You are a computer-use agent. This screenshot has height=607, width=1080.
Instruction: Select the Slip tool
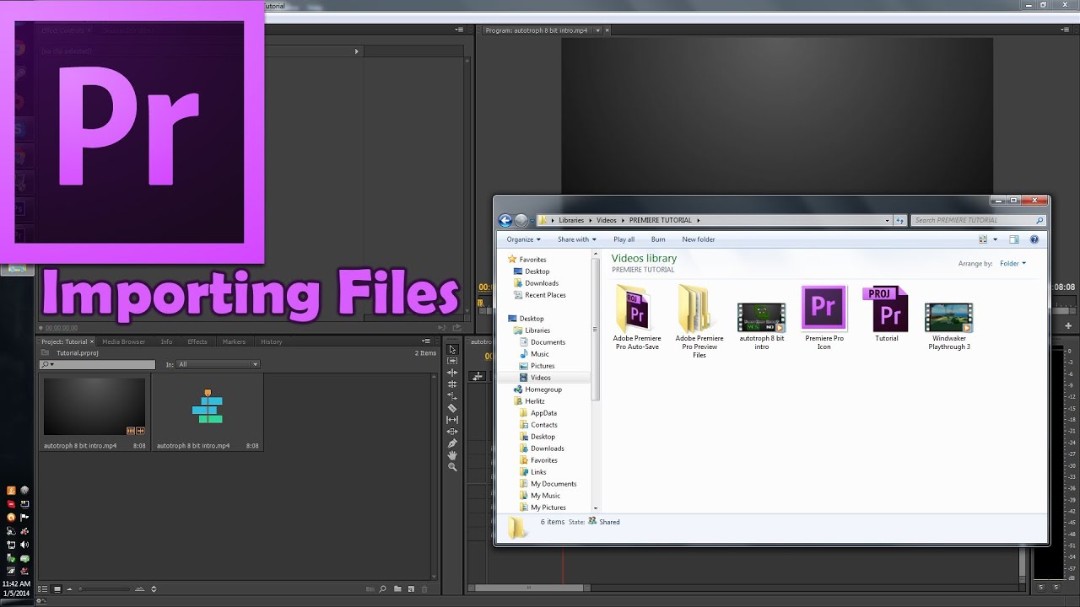tap(452, 420)
